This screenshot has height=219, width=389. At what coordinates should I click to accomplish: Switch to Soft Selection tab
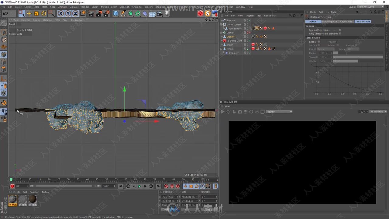[363, 22]
